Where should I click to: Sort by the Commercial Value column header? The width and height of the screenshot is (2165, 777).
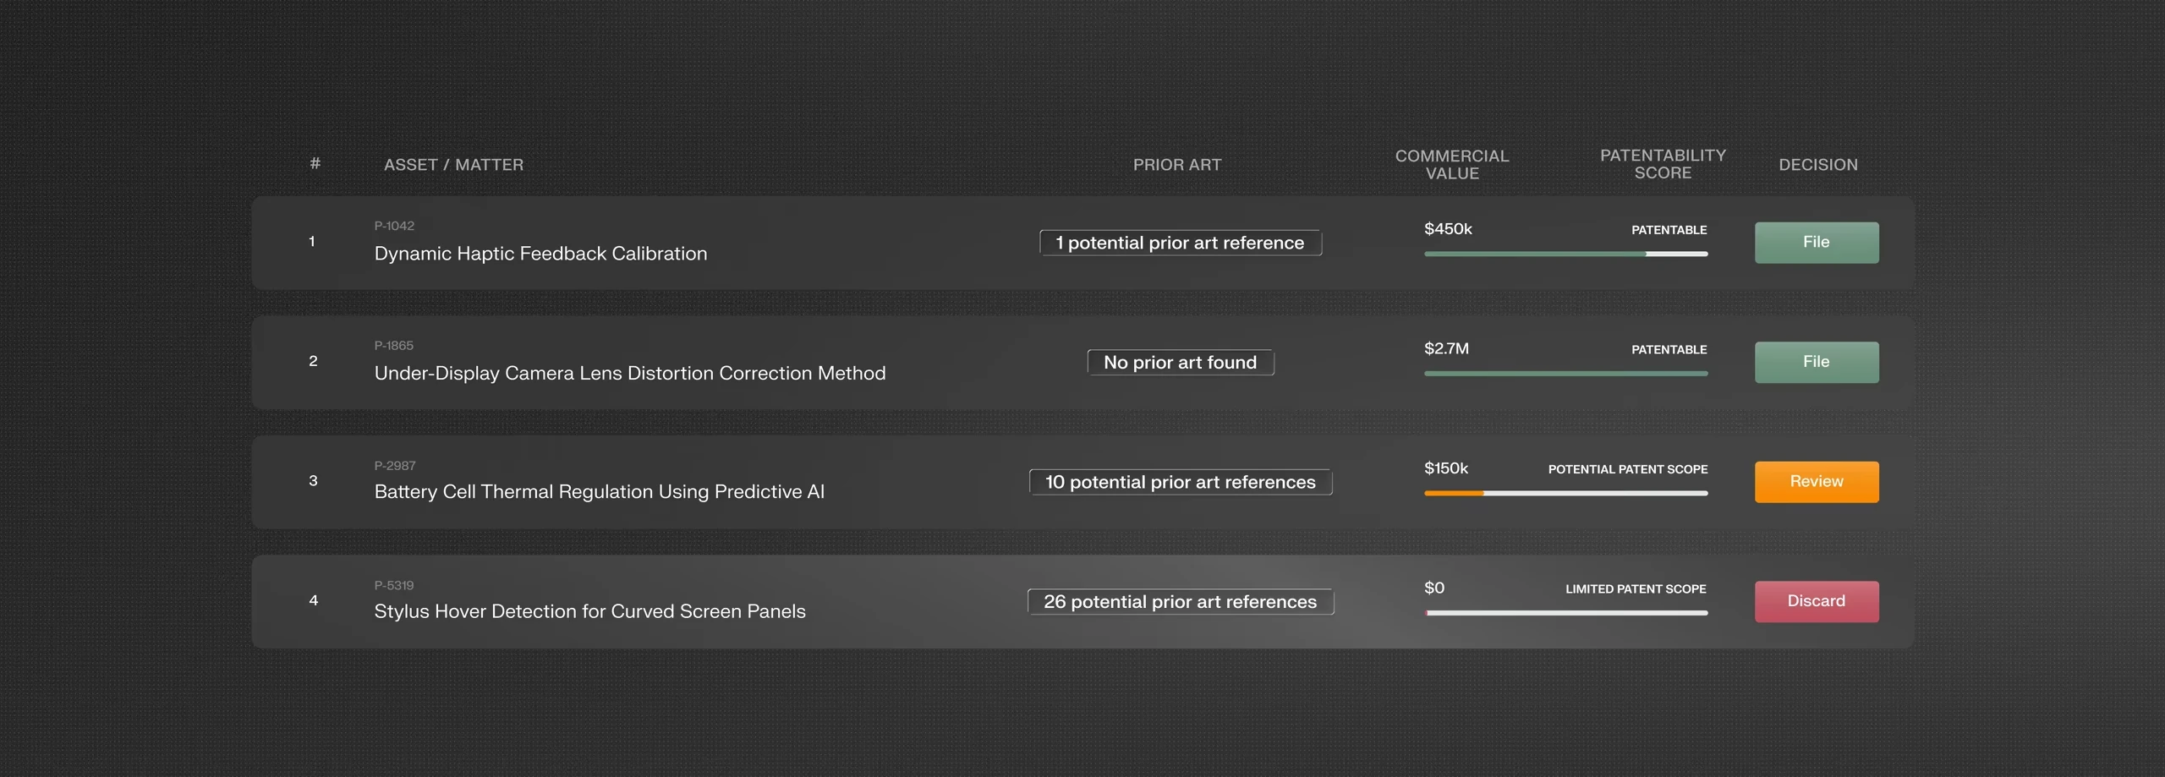[x=1452, y=165]
